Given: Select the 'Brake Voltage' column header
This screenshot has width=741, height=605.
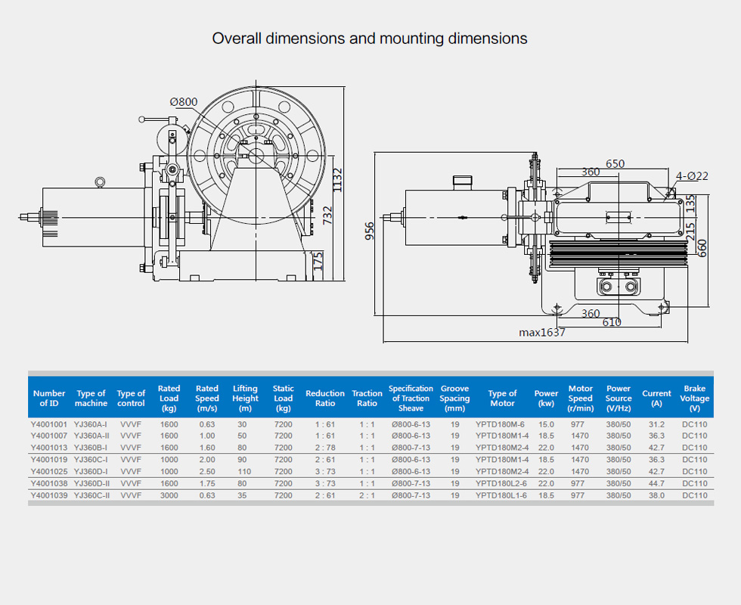Looking at the screenshot, I should tap(694, 398).
